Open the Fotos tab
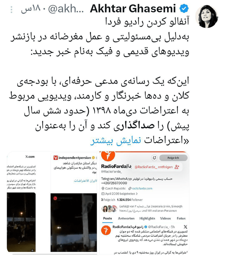This screenshot has width=225, height=257. click(x=181, y=218)
